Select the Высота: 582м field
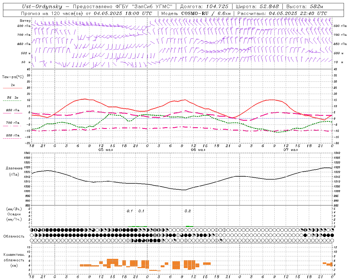The width and height of the screenshot is (348, 279). (x=304, y=7)
